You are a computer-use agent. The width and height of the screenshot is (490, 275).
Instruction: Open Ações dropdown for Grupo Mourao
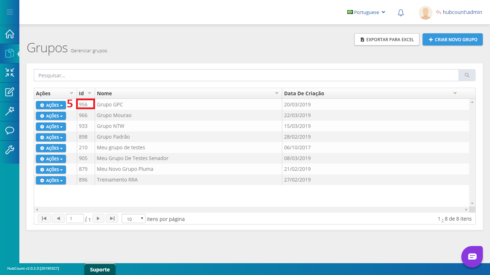point(51,116)
